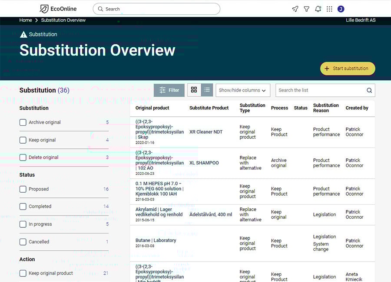Switch to list view

tap(207, 90)
